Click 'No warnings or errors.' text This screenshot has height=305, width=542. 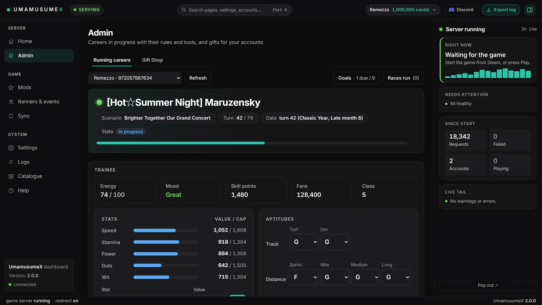tap(473, 201)
